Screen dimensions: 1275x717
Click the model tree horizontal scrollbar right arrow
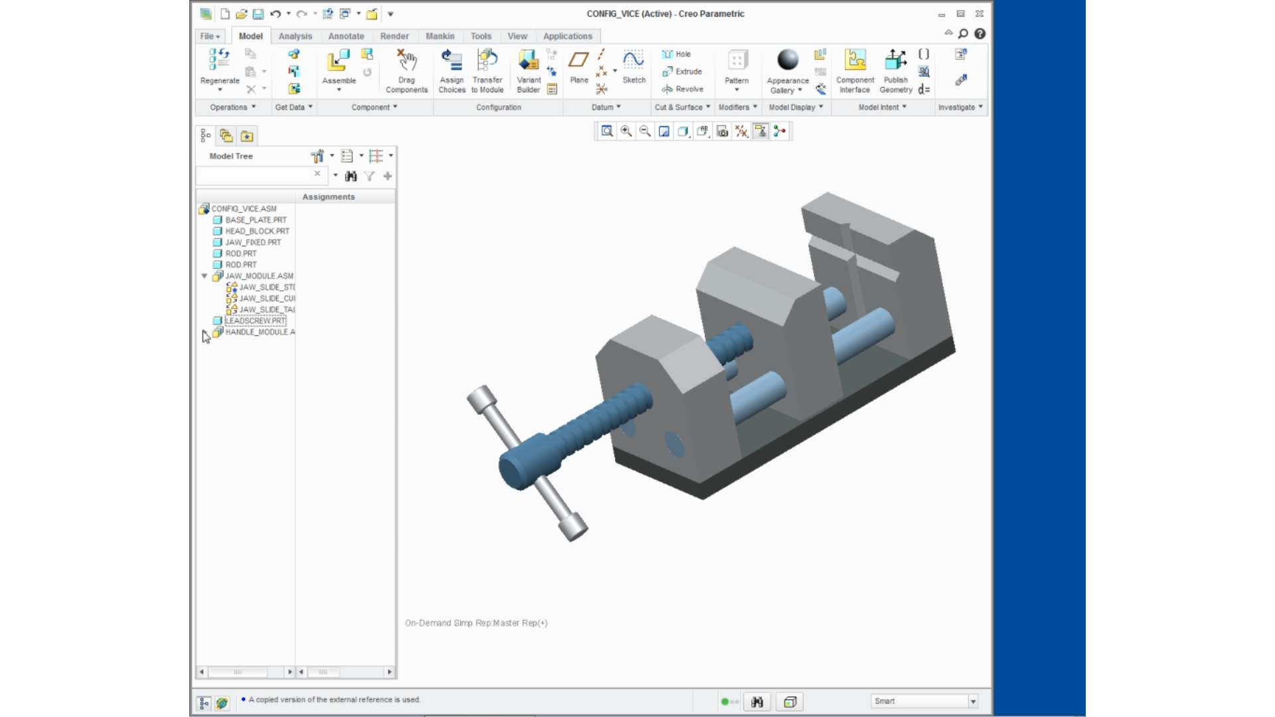coord(290,672)
